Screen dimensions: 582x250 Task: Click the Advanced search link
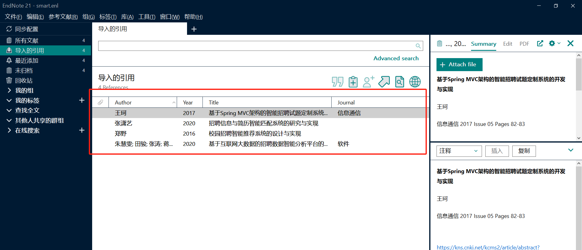(396, 58)
